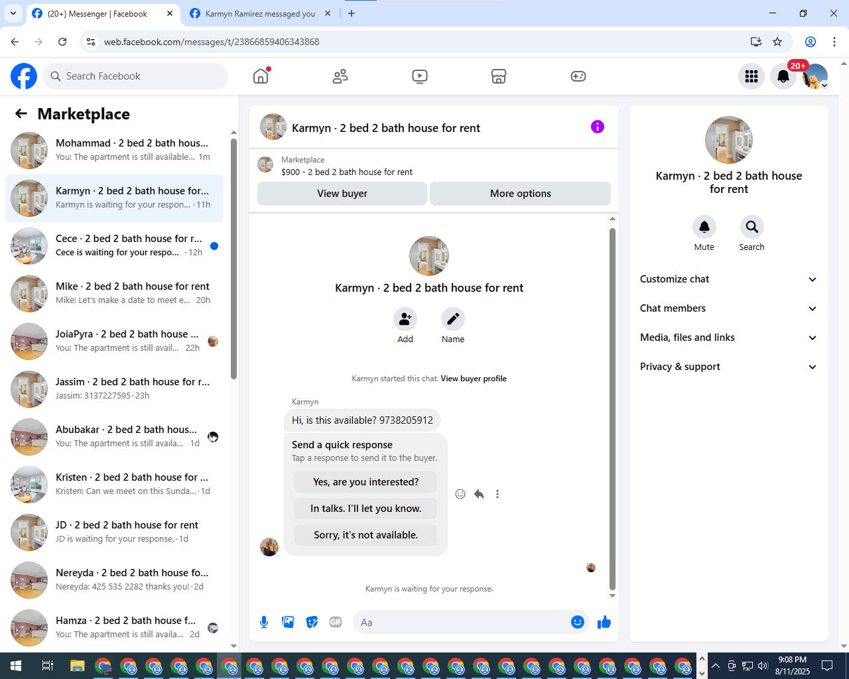849x679 pixels.
Task: Open the Gaming controller icon
Action: (x=578, y=76)
